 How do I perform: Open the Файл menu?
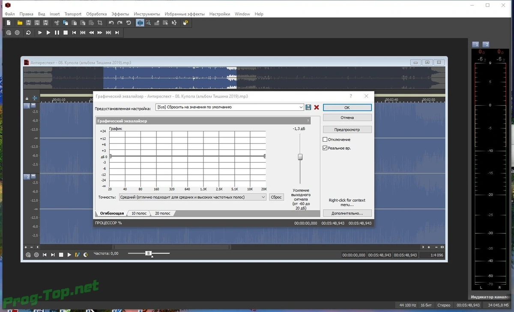tap(10, 14)
